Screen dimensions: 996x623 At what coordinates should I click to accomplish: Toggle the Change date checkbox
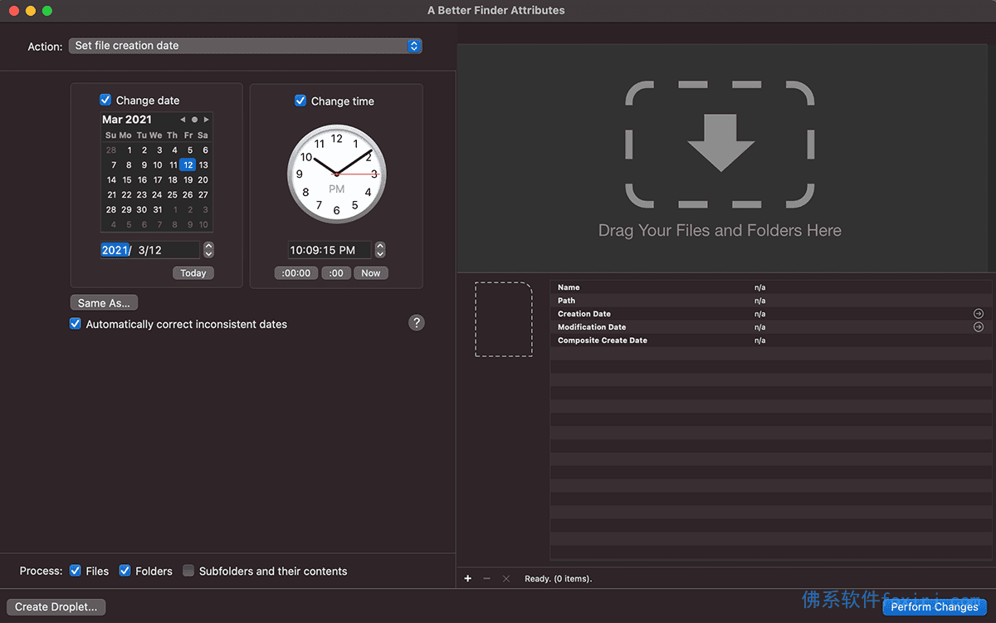click(x=105, y=100)
